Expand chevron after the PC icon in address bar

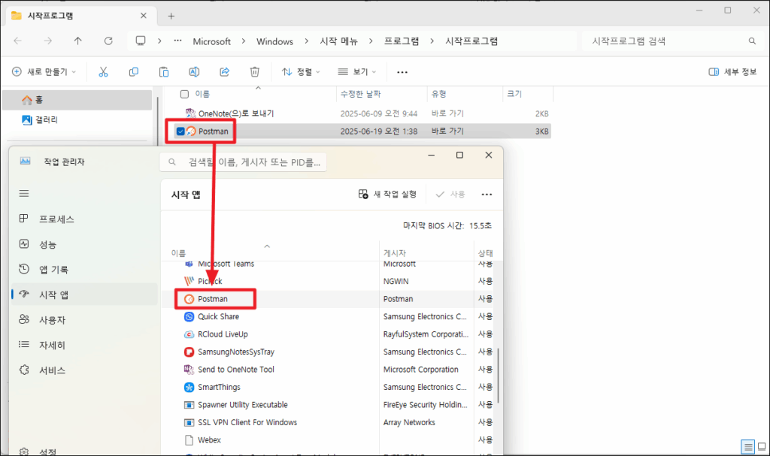[159, 41]
